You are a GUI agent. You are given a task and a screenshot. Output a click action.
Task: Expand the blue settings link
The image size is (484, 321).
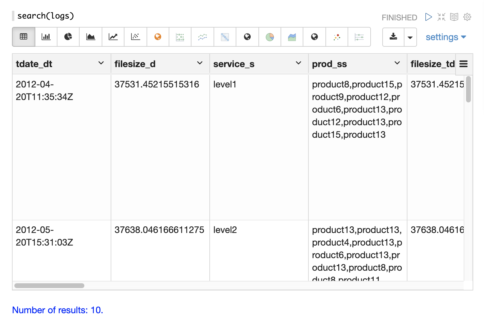point(446,37)
